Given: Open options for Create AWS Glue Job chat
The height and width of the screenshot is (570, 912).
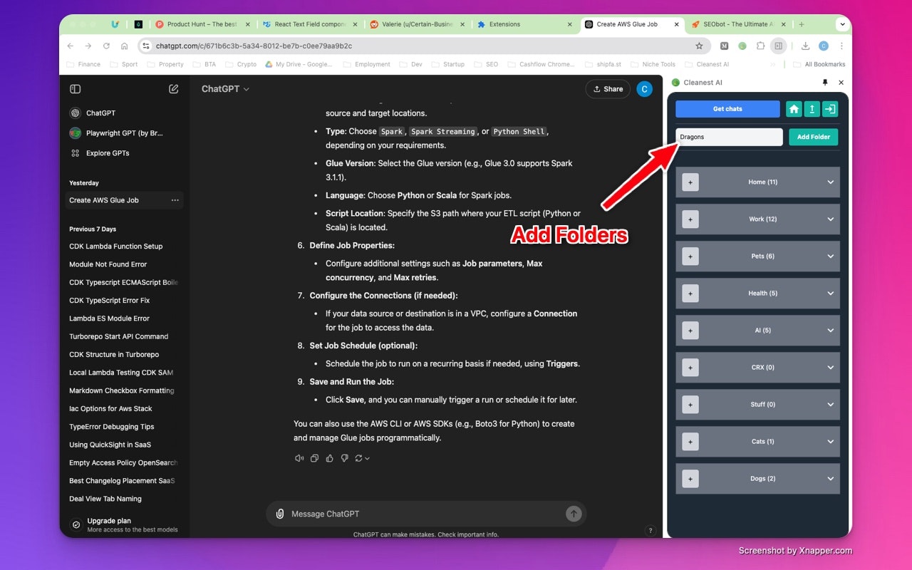Looking at the screenshot, I should click(x=175, y=200).
